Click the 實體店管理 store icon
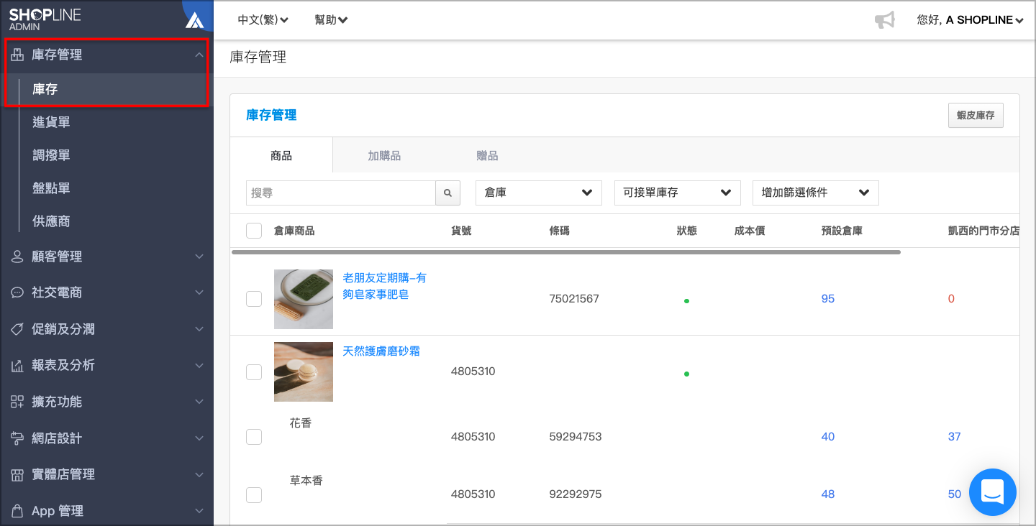 [17, 475]
